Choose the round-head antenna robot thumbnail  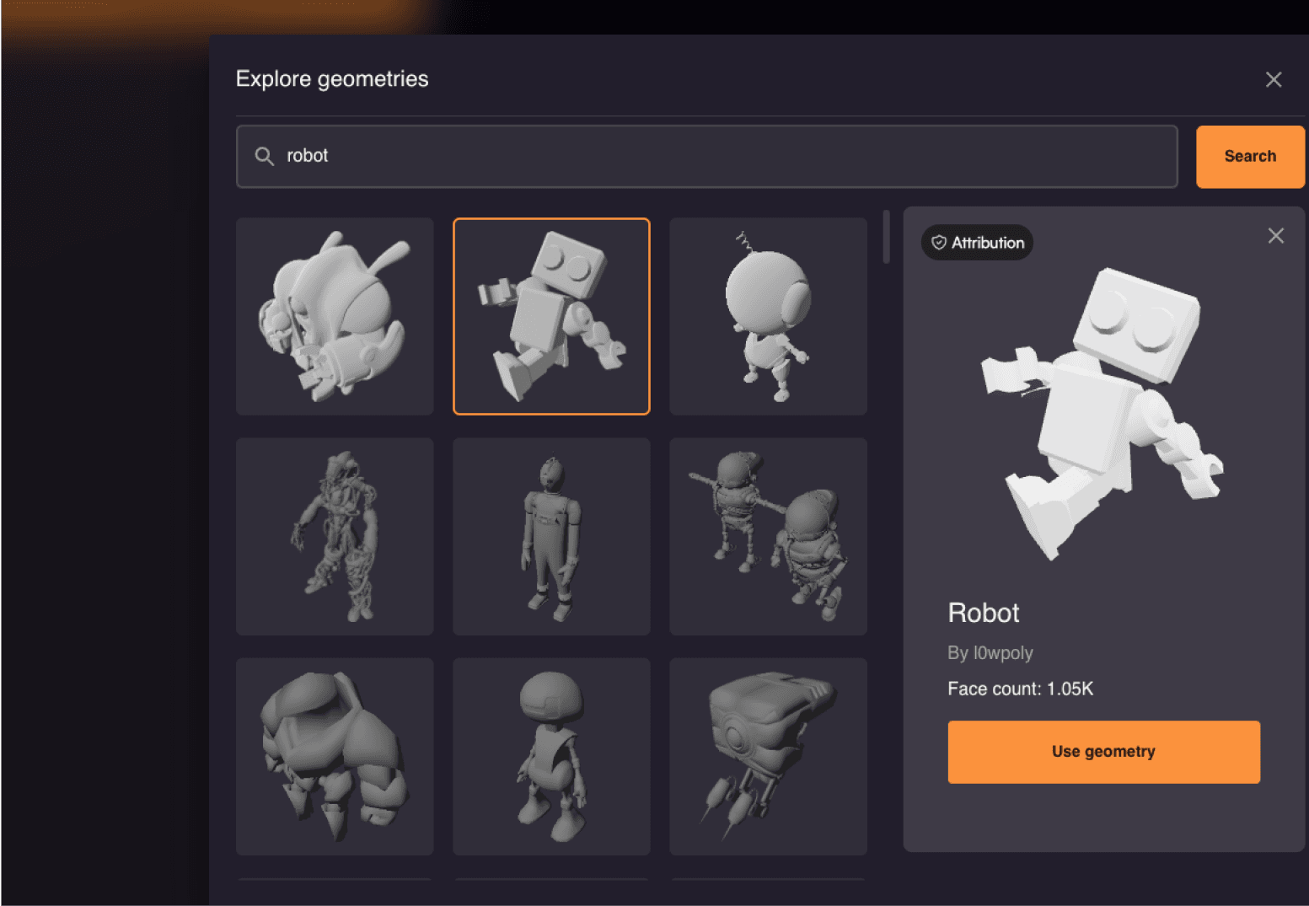[768, 316]
